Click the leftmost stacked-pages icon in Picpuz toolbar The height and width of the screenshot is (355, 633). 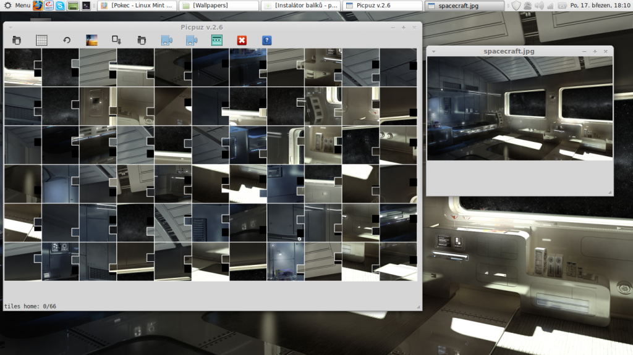point(17,40)
